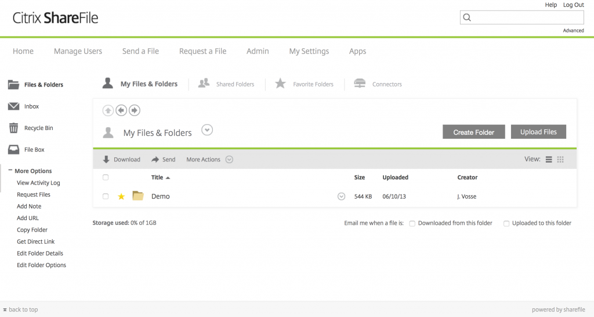Screen dimensions: 594x317
Task: Enable email when downloaded from this folder
Action: (x=412, y=224)
